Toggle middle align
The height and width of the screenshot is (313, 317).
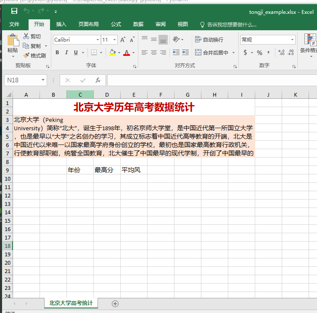[x=154, y=39]
